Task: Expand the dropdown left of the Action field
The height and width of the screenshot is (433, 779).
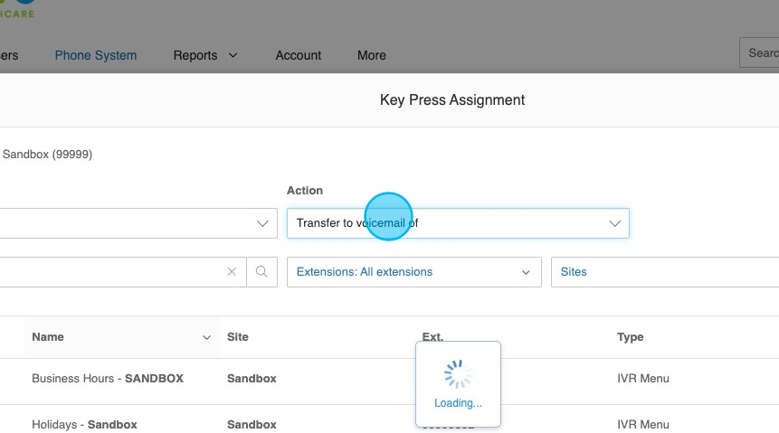Action: (x=136, y=223)
